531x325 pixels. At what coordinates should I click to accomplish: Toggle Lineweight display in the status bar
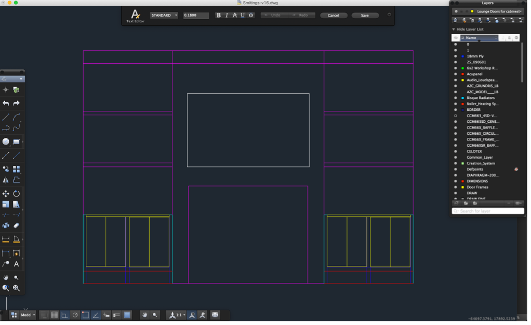point(116,315)
